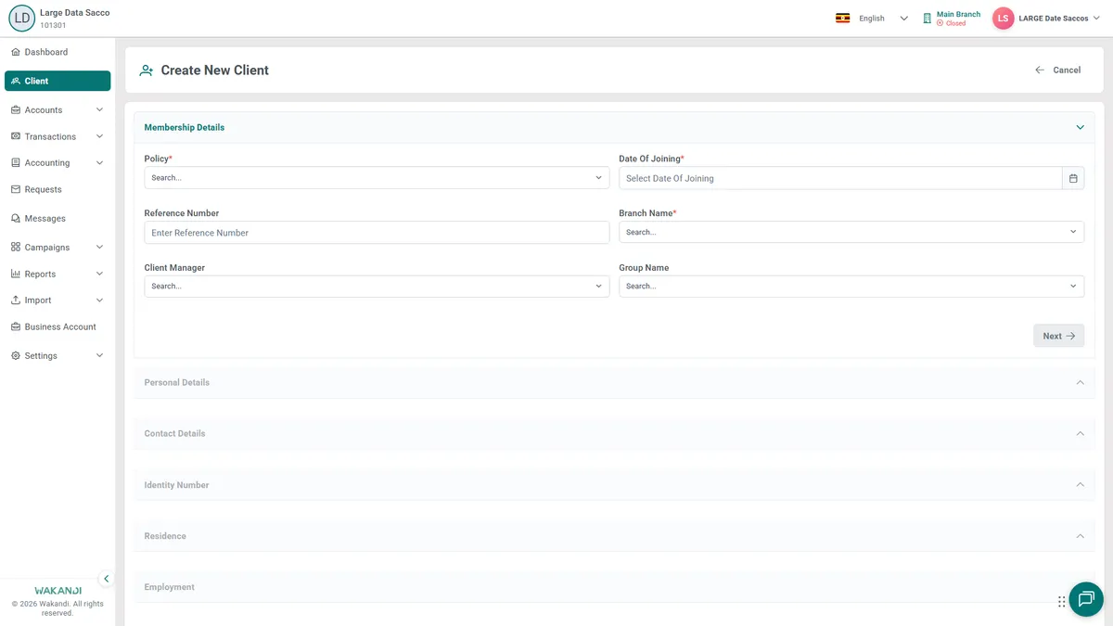The image size is (1113, 626).
Task: Click the Large Data Sacco name text
Action: pos(74,13)
